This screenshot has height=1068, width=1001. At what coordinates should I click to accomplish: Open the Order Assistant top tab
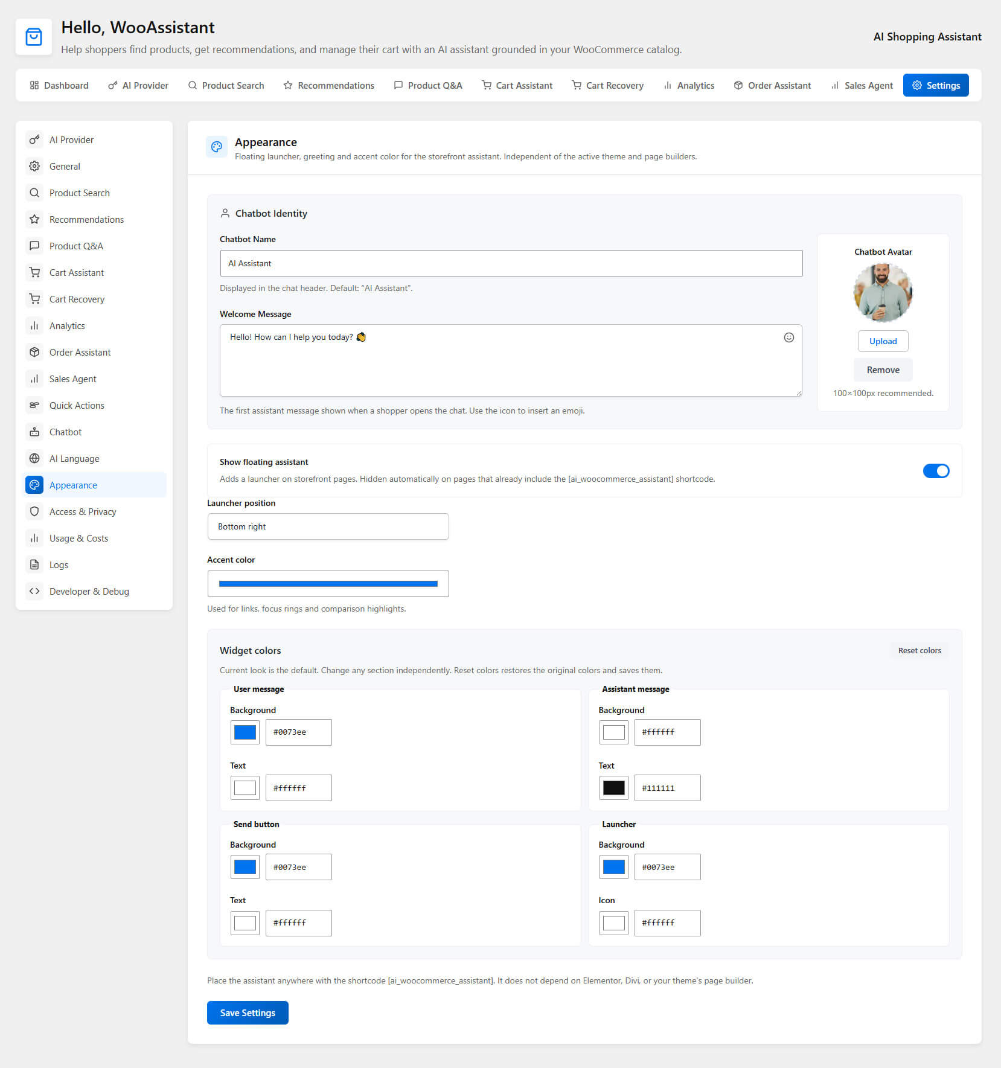pos(773,85)
